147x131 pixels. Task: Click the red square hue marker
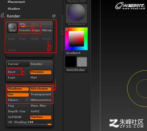[x=67, y=29]
